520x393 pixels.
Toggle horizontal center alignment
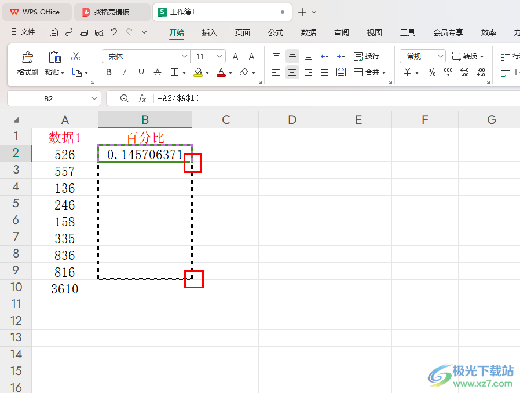[292, 72]
